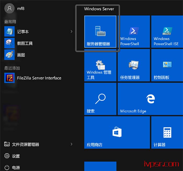
Task: Launch the Windows PowerShell tile
Action: point(134,32)
